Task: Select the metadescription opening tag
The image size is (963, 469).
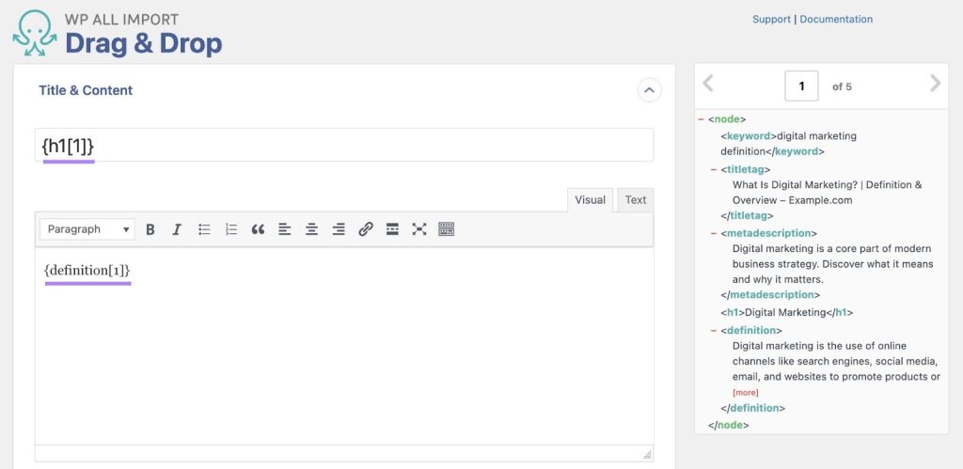Action: point(769,233)
